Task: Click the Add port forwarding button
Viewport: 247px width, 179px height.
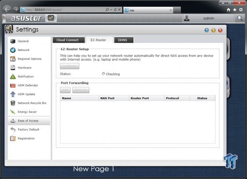Action: [x=65, y=90]
